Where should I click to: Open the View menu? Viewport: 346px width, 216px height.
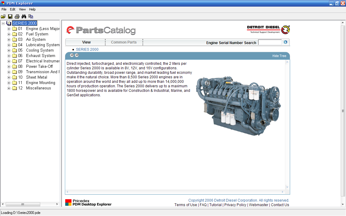(22, 9)
